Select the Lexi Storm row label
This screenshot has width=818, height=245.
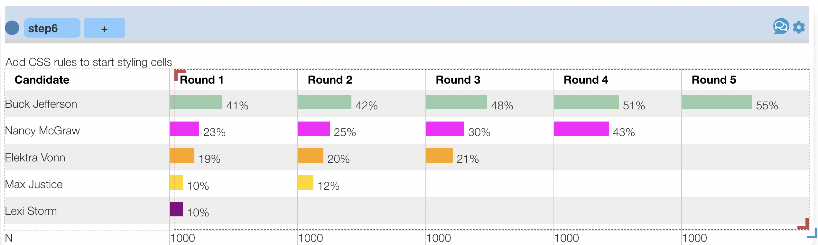(31, 211)
